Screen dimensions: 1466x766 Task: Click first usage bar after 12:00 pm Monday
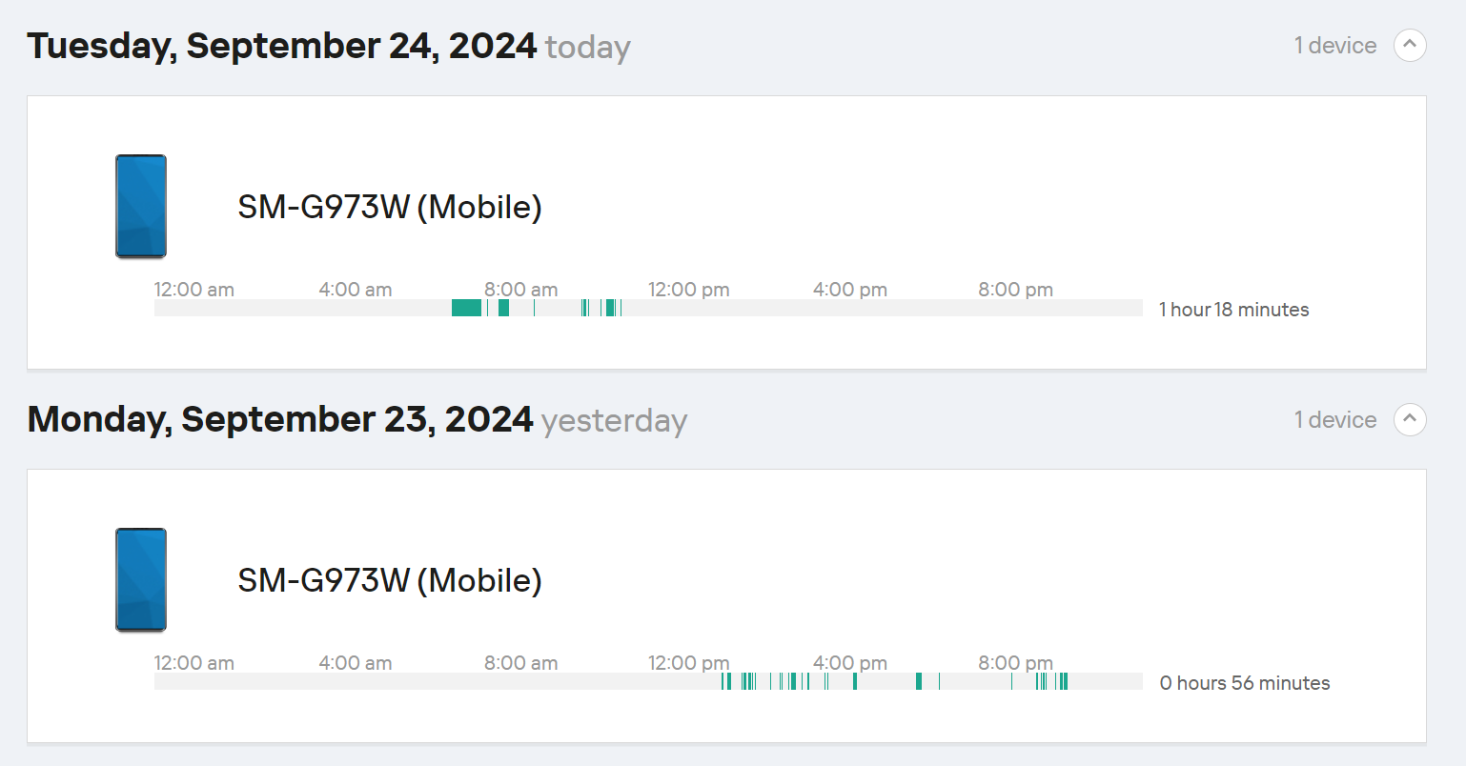coord(723,681)
